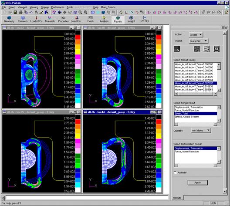Screen dimensions: 230x206
Task: Enable the Animate checkbox
Action: pyautogui.click(x=175, y=172)
